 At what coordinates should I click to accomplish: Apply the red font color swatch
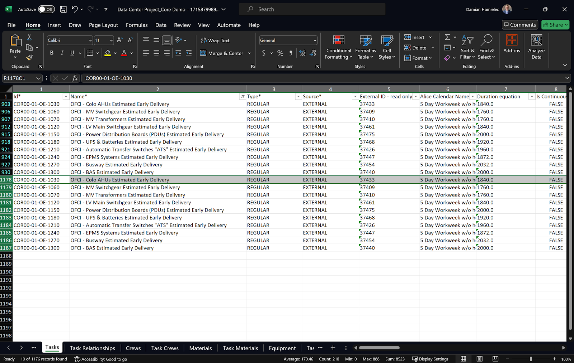pos(124,53)
